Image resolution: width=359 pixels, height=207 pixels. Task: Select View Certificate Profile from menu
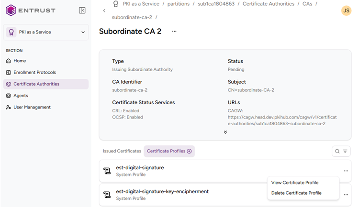coord(294,183)
